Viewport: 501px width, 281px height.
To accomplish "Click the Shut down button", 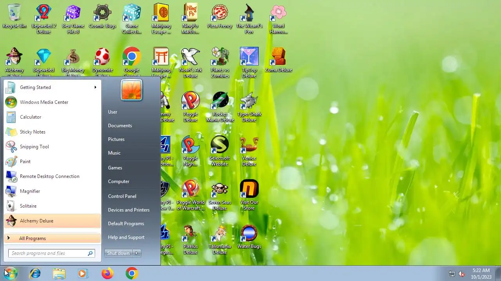I will [119, 253].
